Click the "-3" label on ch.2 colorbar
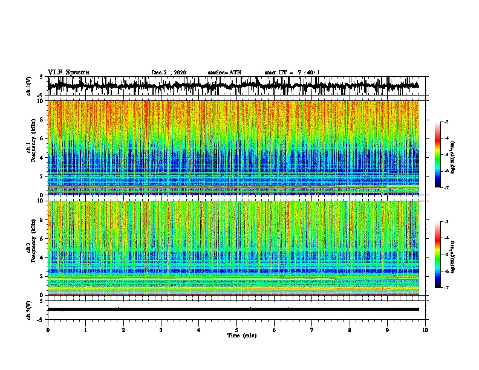 click(446, 222)
